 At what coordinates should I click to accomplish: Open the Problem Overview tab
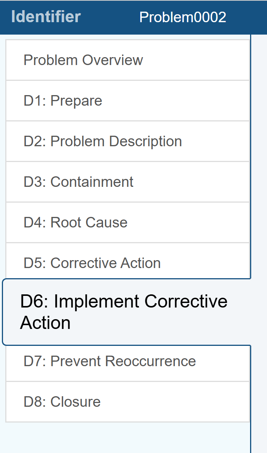pos(83,60)
